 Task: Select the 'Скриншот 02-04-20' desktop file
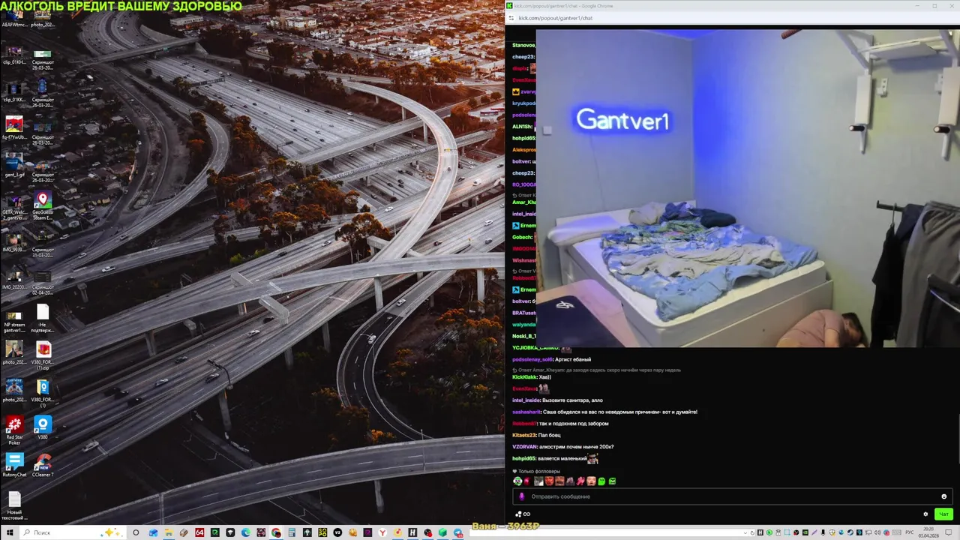click(43, 281)
